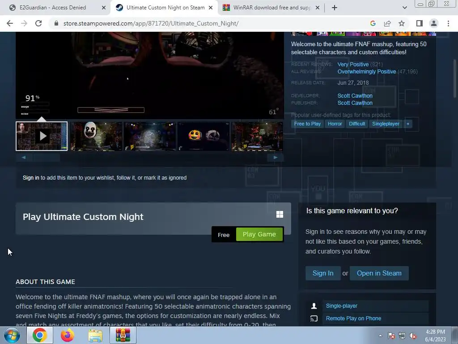
Task: Go back to the previous page
Action: click(10, 23)
